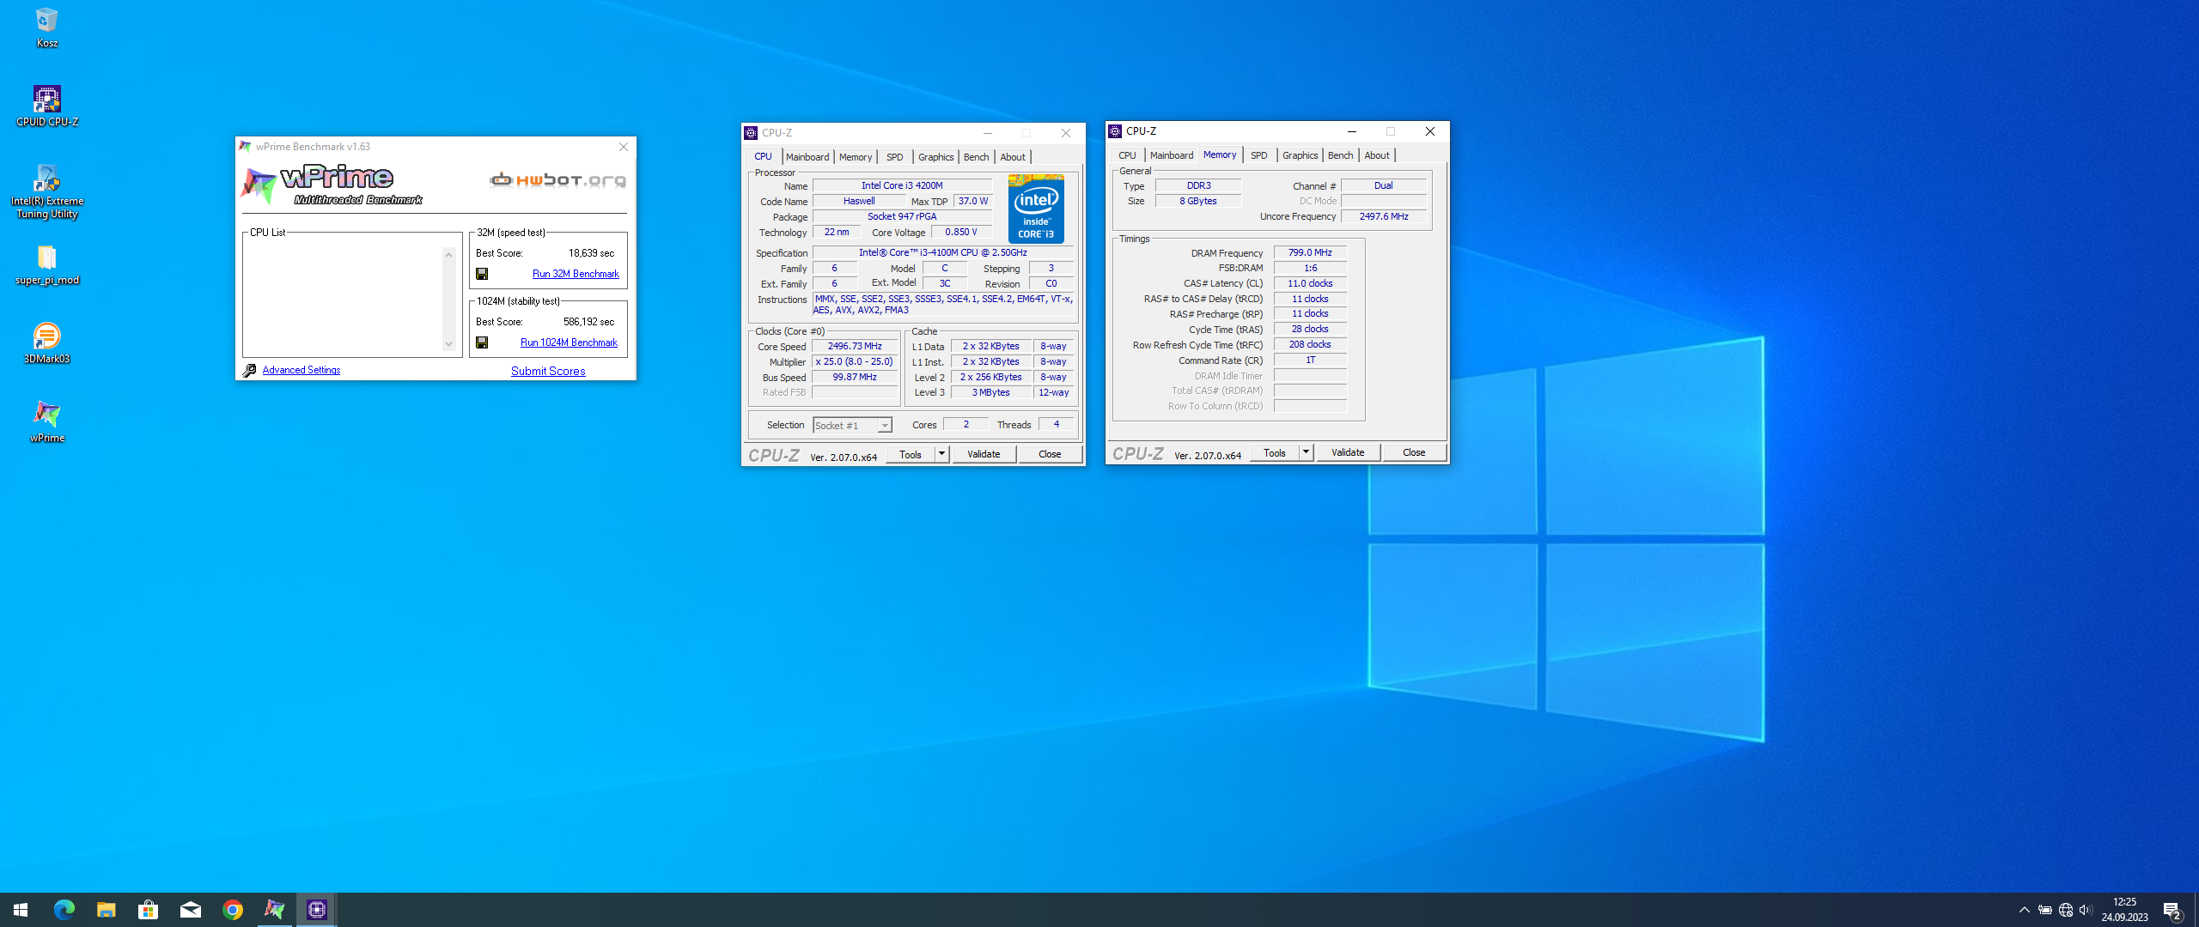Click the Uncore Frequency value 2497.6 MHz
Screen dimensions: 2199x927
pyautogui.click(x=1384, y=216)
